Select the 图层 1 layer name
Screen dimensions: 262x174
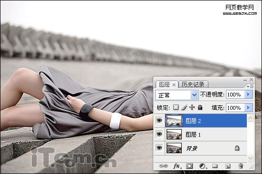pyautogui.click(x=193, y=134)
